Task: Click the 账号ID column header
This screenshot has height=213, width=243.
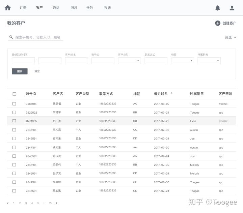Action: [31, 94]
